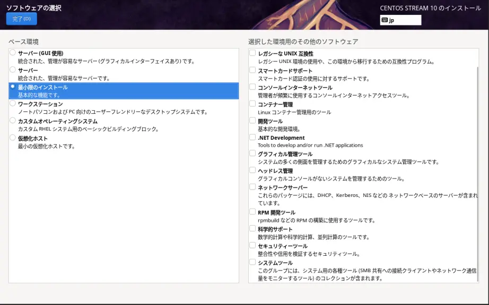489x305 pixels.
Task: Check the 開発ツール checkbox
Action: point(252,120)
